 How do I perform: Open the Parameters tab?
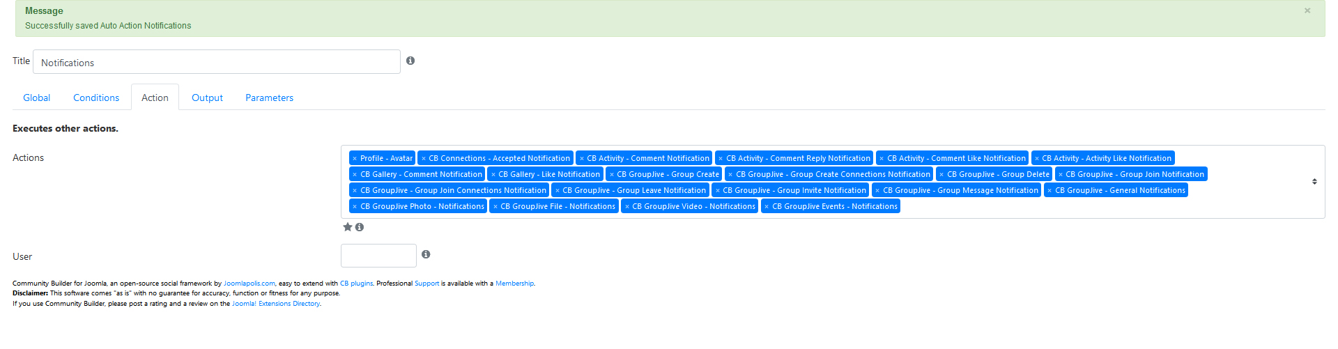tap(269, 98)
